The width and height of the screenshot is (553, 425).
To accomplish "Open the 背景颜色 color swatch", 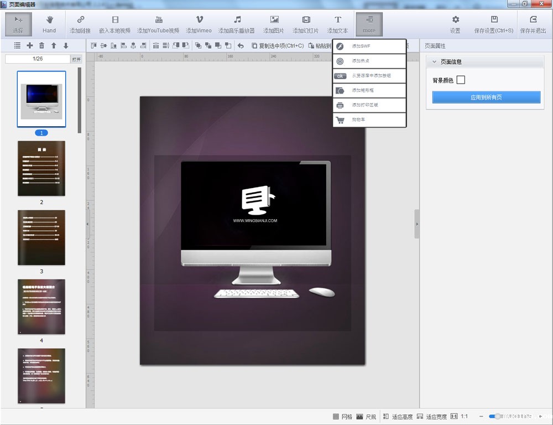I will point(461,80).
